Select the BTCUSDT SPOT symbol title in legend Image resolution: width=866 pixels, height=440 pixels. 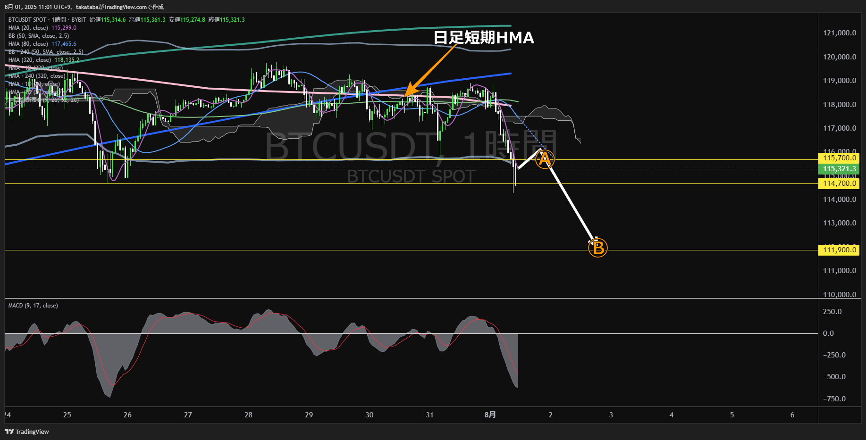point(27,20)
